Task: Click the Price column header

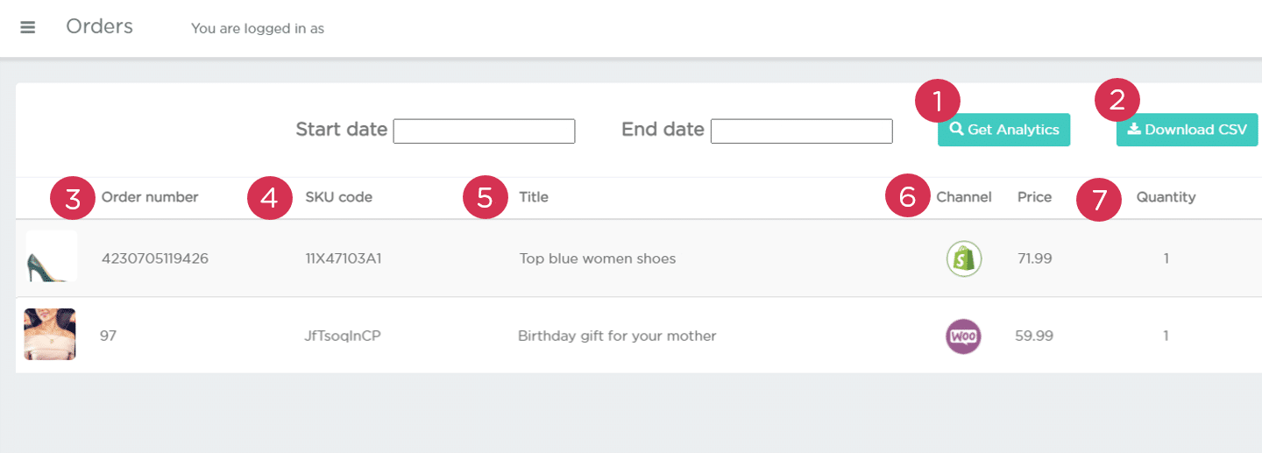Action: click(1034, 197)
